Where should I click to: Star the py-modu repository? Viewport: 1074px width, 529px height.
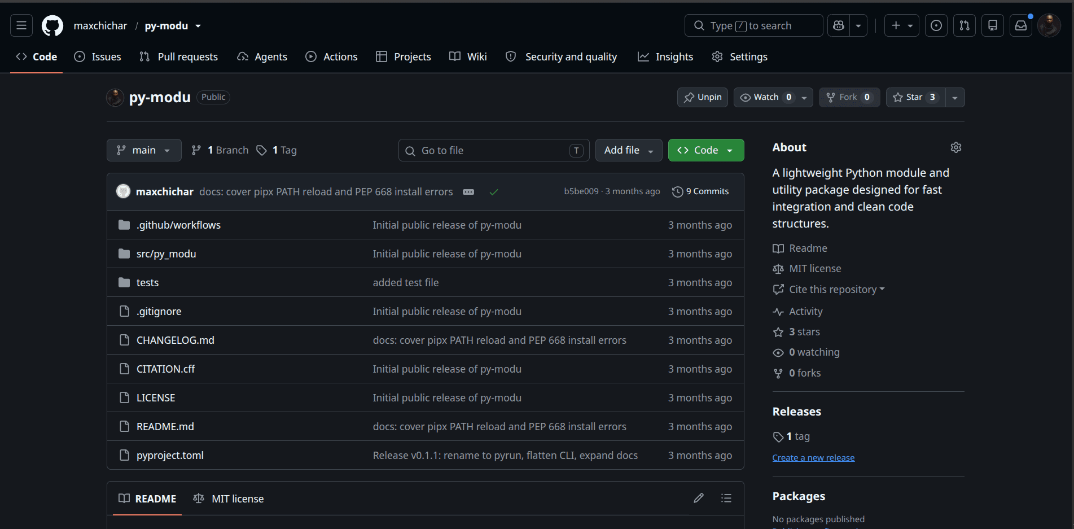click(x=915, y=97)
